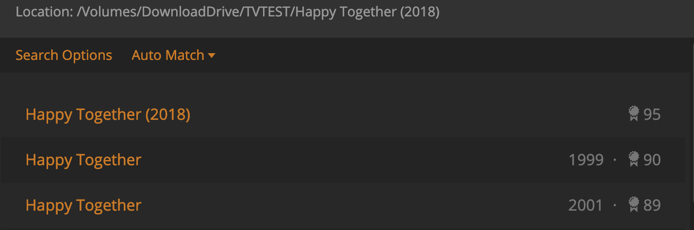Click the award badge icon beside score 89
Screen dimensions: 694x230
[634, 205]
